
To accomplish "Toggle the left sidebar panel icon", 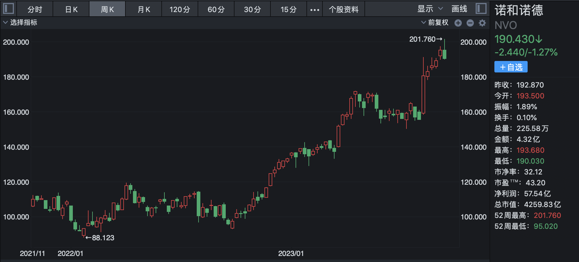I will pos(8,8).
